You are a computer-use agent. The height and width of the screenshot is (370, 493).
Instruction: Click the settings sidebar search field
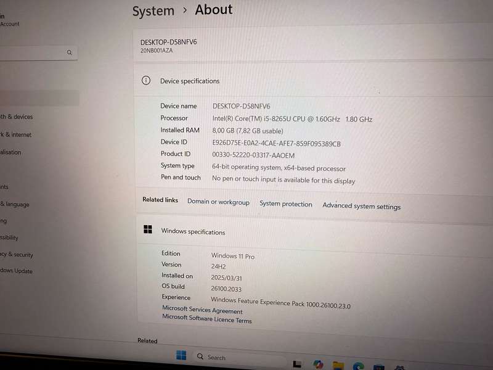(38, 53)
